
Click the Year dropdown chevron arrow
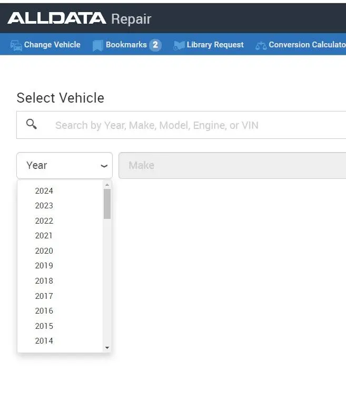pos(104,166)
